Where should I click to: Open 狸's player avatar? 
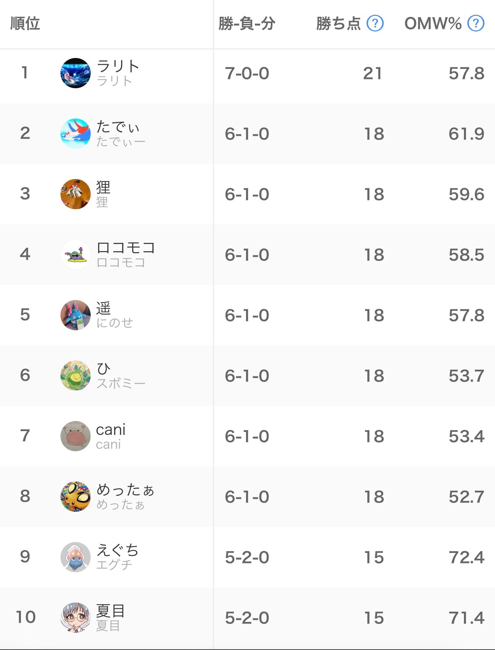point(76,194)
